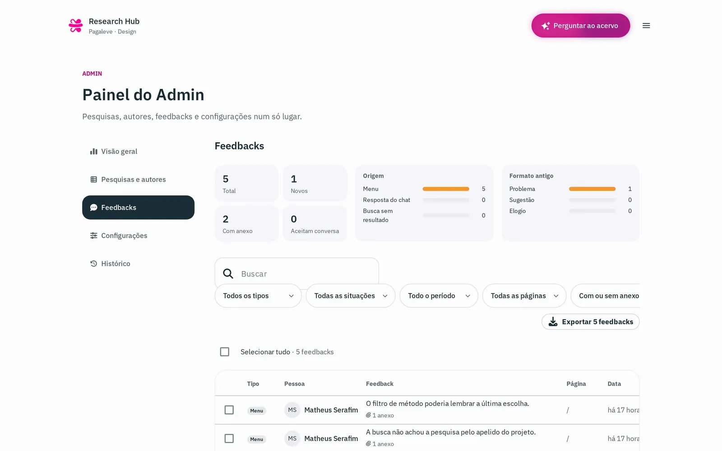The width and height of the screenshot is (722, 451).
Task: Click the MS avatar in the busca não achou row
Action: coord(292,438)
